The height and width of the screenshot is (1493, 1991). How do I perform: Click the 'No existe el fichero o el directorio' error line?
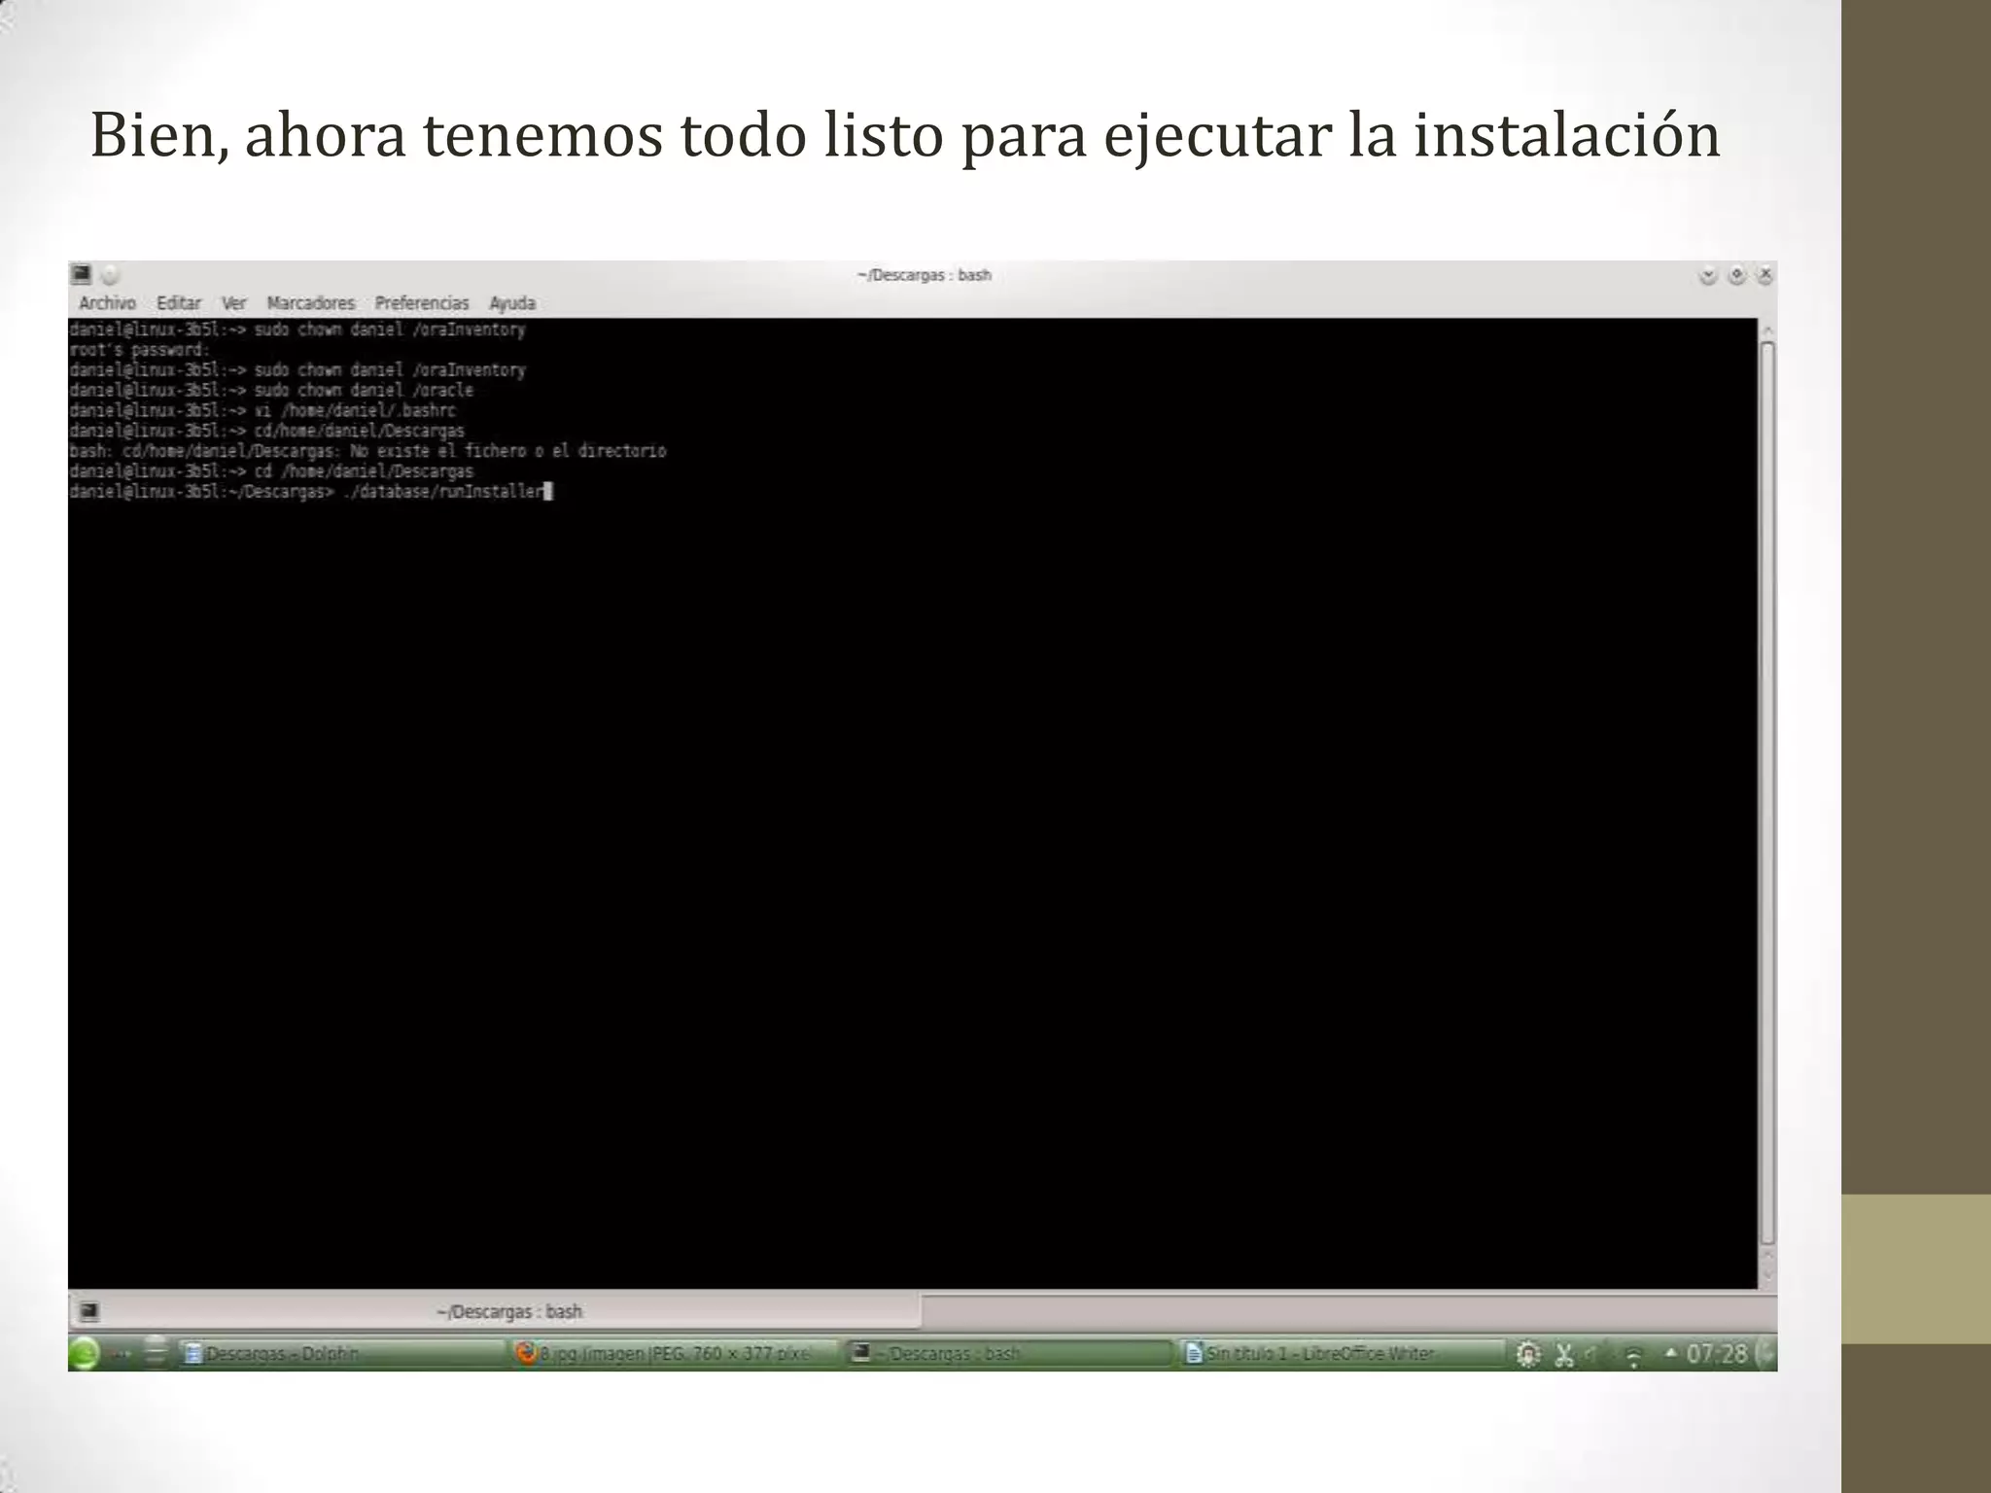(367, 451)
